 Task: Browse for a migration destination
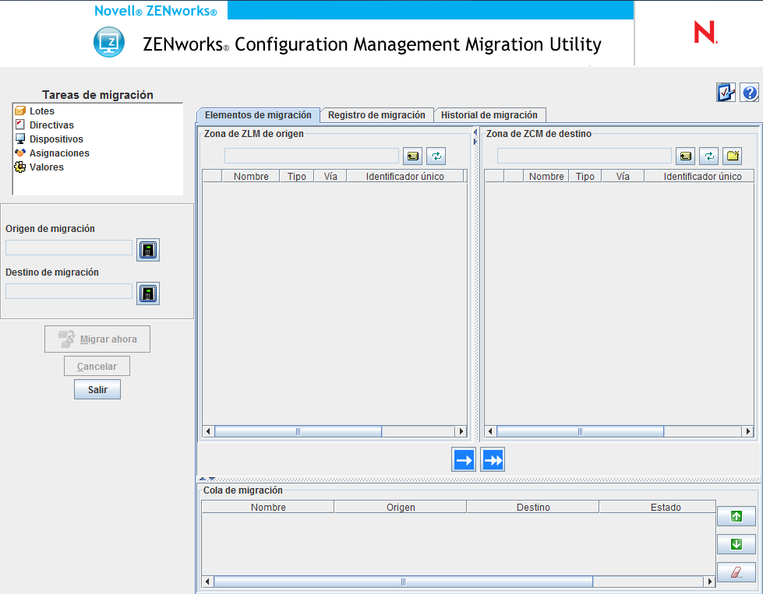(147, 293)
